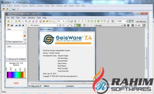The height and width of the screenshot is (94, 154).
Task: Click the open project icon in main toolbar
Action: click(x=4, y=9)
